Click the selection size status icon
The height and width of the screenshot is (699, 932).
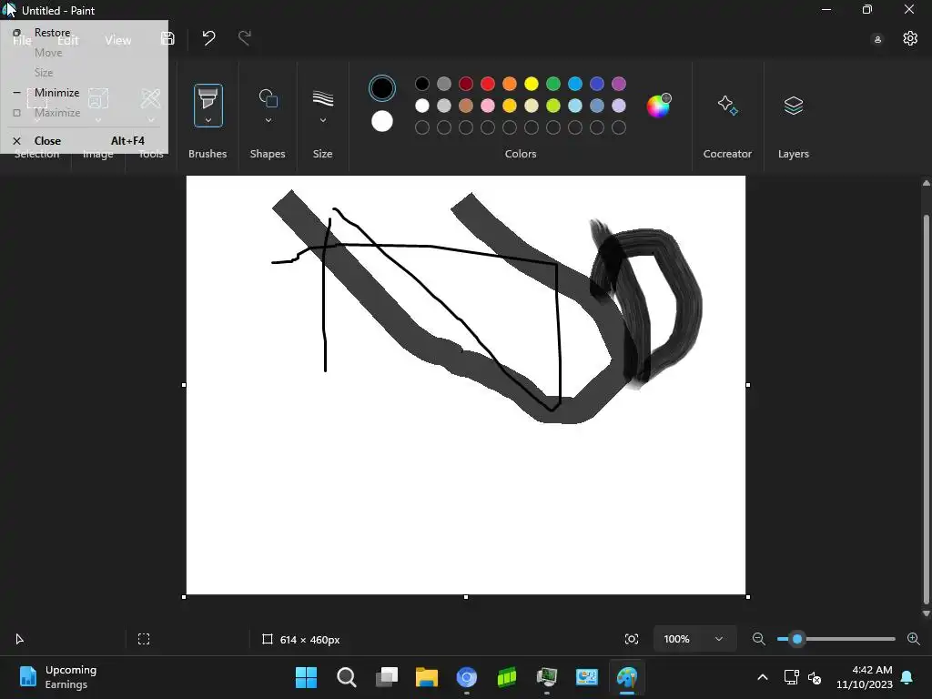(144, 639)
